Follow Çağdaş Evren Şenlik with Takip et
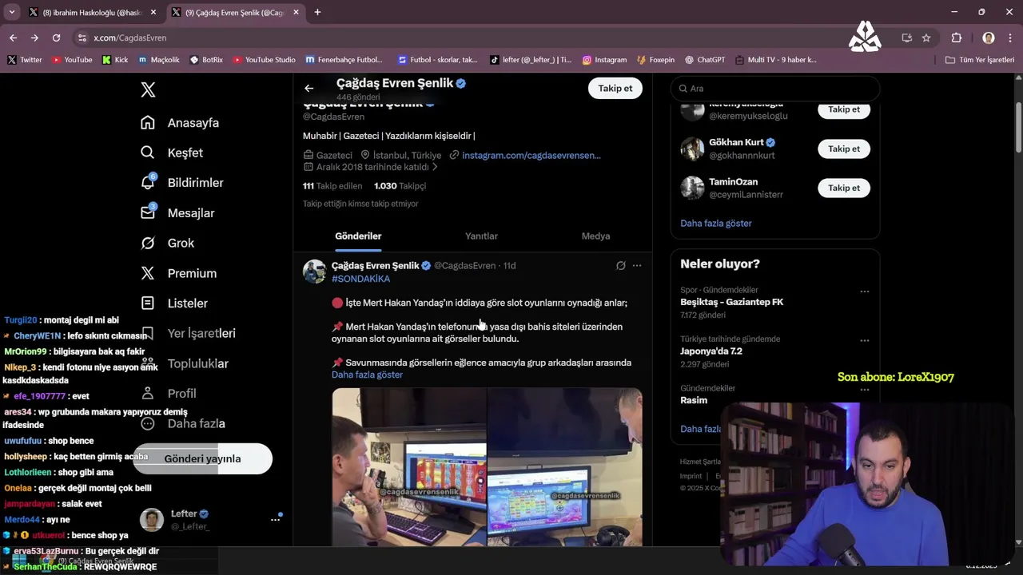1023x575 pixels. click(x=615, y=89)
